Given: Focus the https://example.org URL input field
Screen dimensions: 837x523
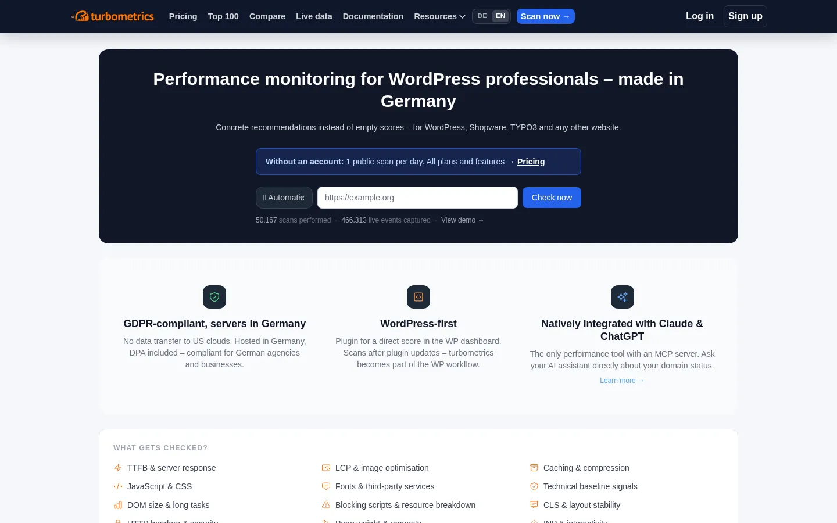Looking at the screenshot, I should pos(417,198).
